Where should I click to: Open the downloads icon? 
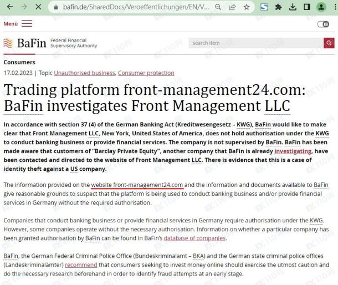(293, 7)
